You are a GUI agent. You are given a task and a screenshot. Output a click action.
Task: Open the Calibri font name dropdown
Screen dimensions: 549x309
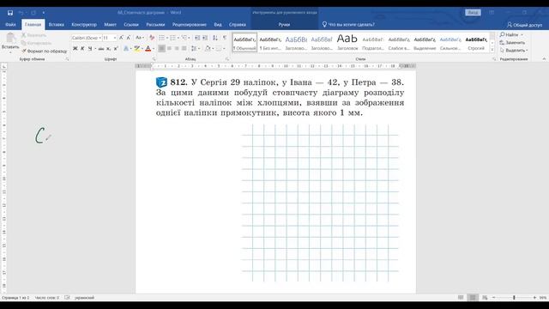(x=100, y=38)
